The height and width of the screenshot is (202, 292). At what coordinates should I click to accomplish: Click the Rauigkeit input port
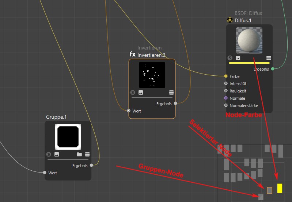pos(226,91)
